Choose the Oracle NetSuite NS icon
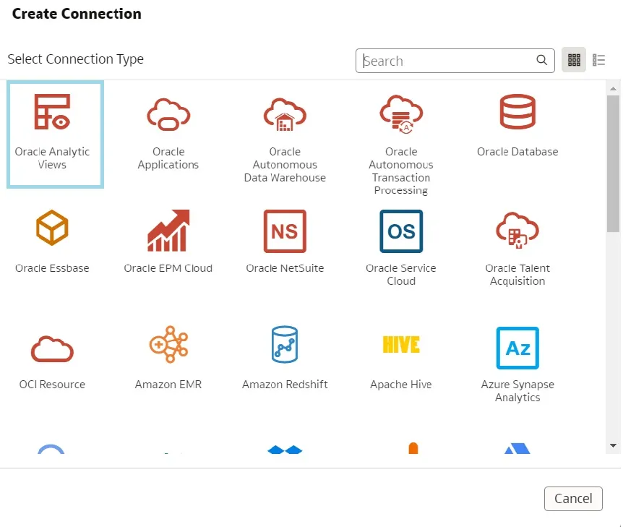Viewport: 623px width, 527px height. pos(285,231)
